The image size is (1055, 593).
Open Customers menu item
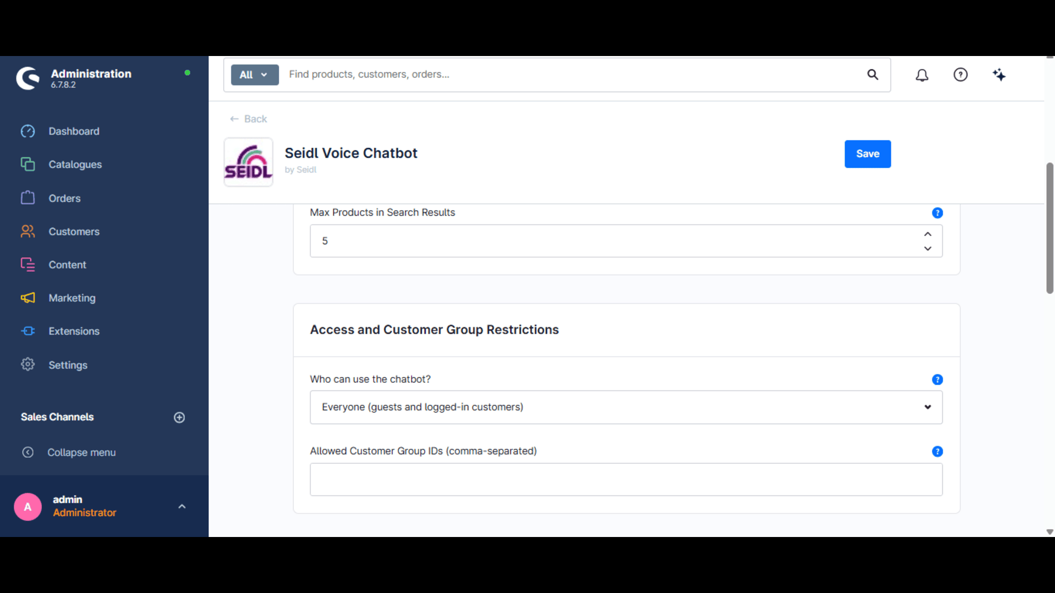(x=74, y=232)
